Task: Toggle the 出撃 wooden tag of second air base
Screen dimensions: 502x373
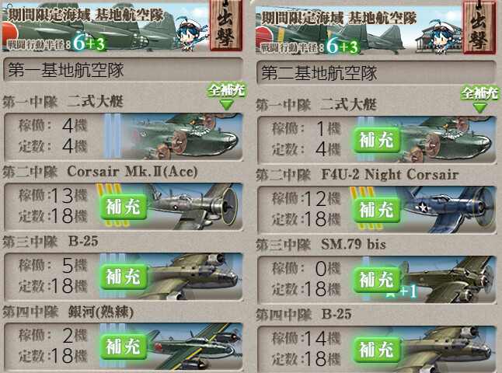Action: [479, 27]
